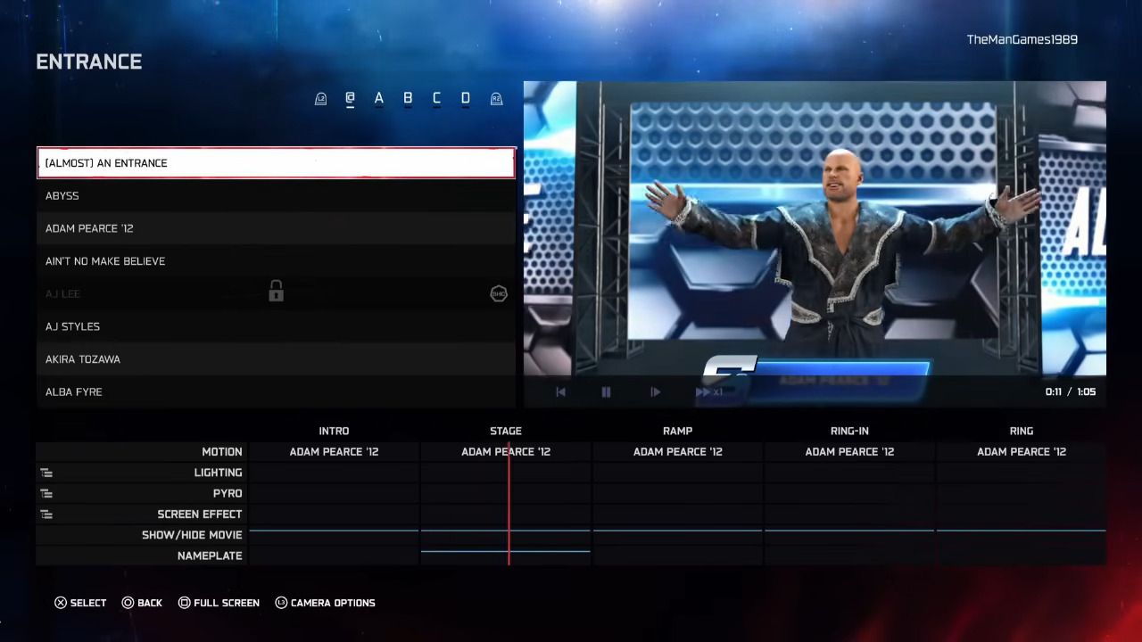1142x642 pixels.
Task: Expand the PYRO row list icon
Action: (46, 493)
